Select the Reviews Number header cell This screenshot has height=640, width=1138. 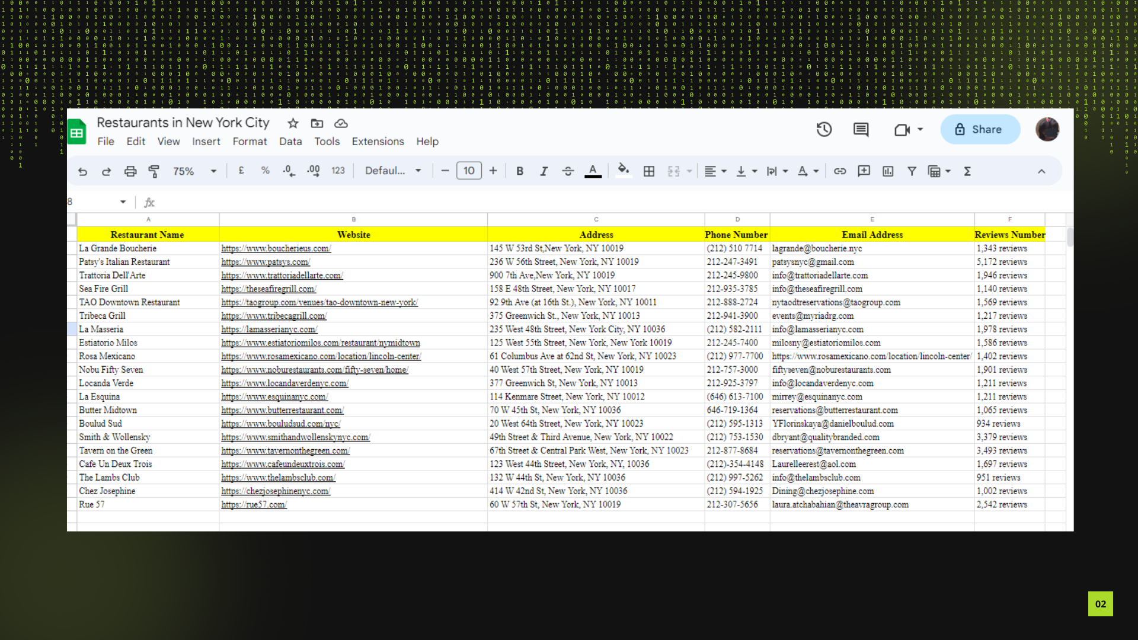click(1009, 235)
